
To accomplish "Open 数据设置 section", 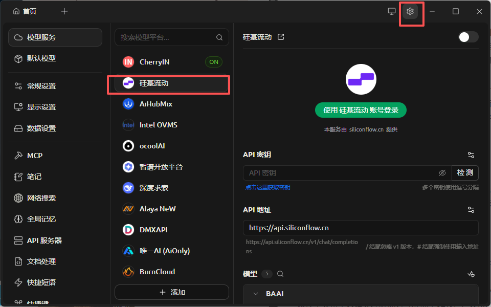I will (x=55, y=128).
